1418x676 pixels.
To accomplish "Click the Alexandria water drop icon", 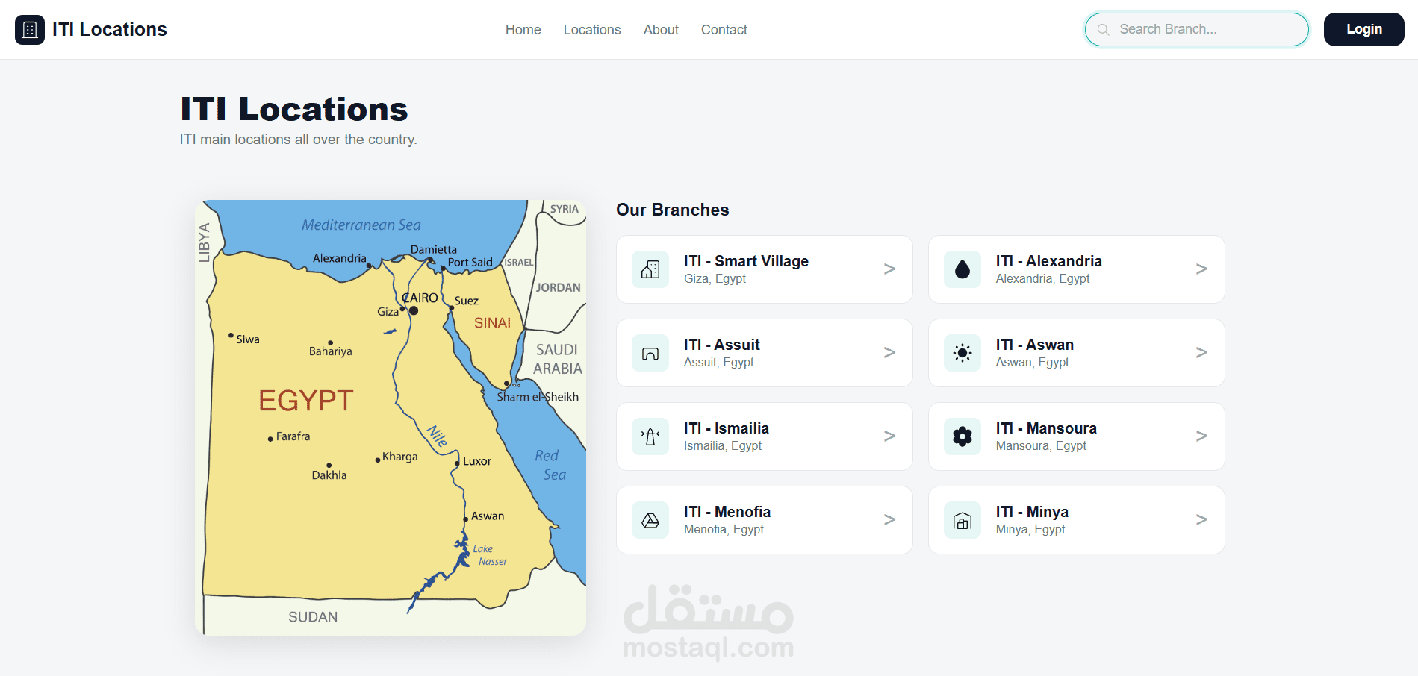I will 963,269.
